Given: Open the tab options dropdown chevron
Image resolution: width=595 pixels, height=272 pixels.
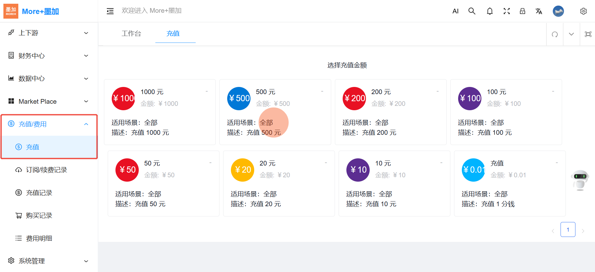Looking at the screenshot, I should pos(571,34).
